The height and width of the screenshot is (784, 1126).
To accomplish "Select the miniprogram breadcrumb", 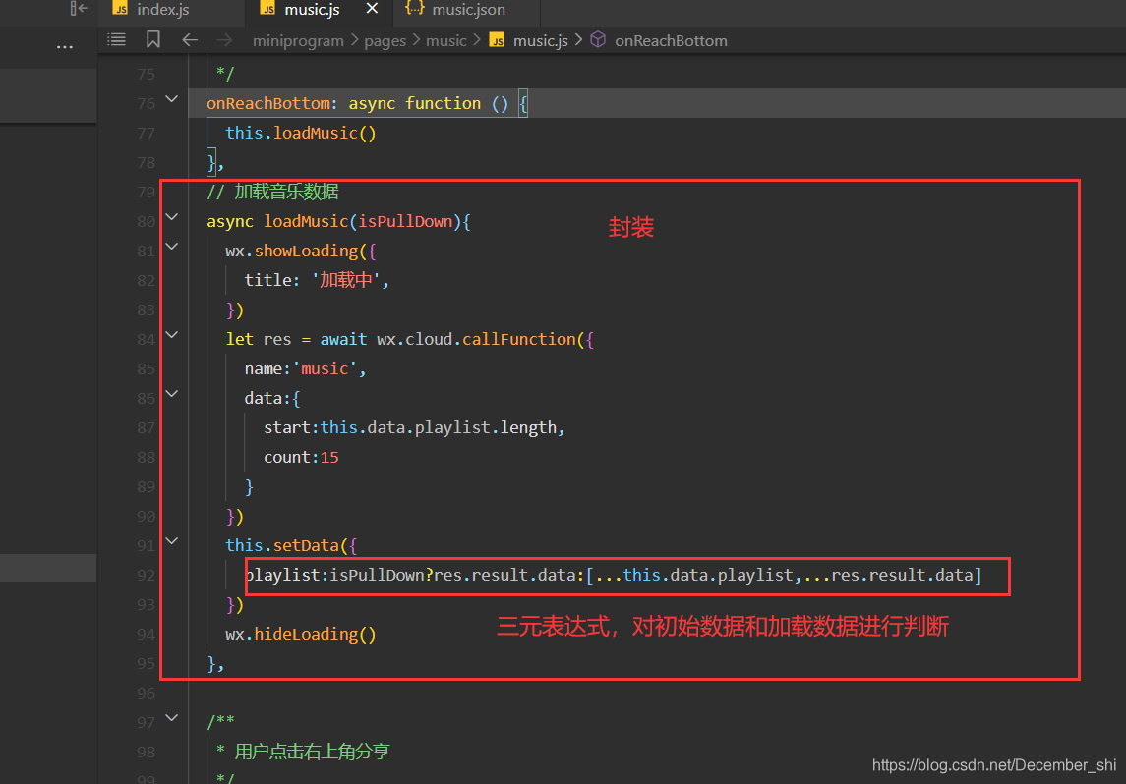I will (298, 41).
